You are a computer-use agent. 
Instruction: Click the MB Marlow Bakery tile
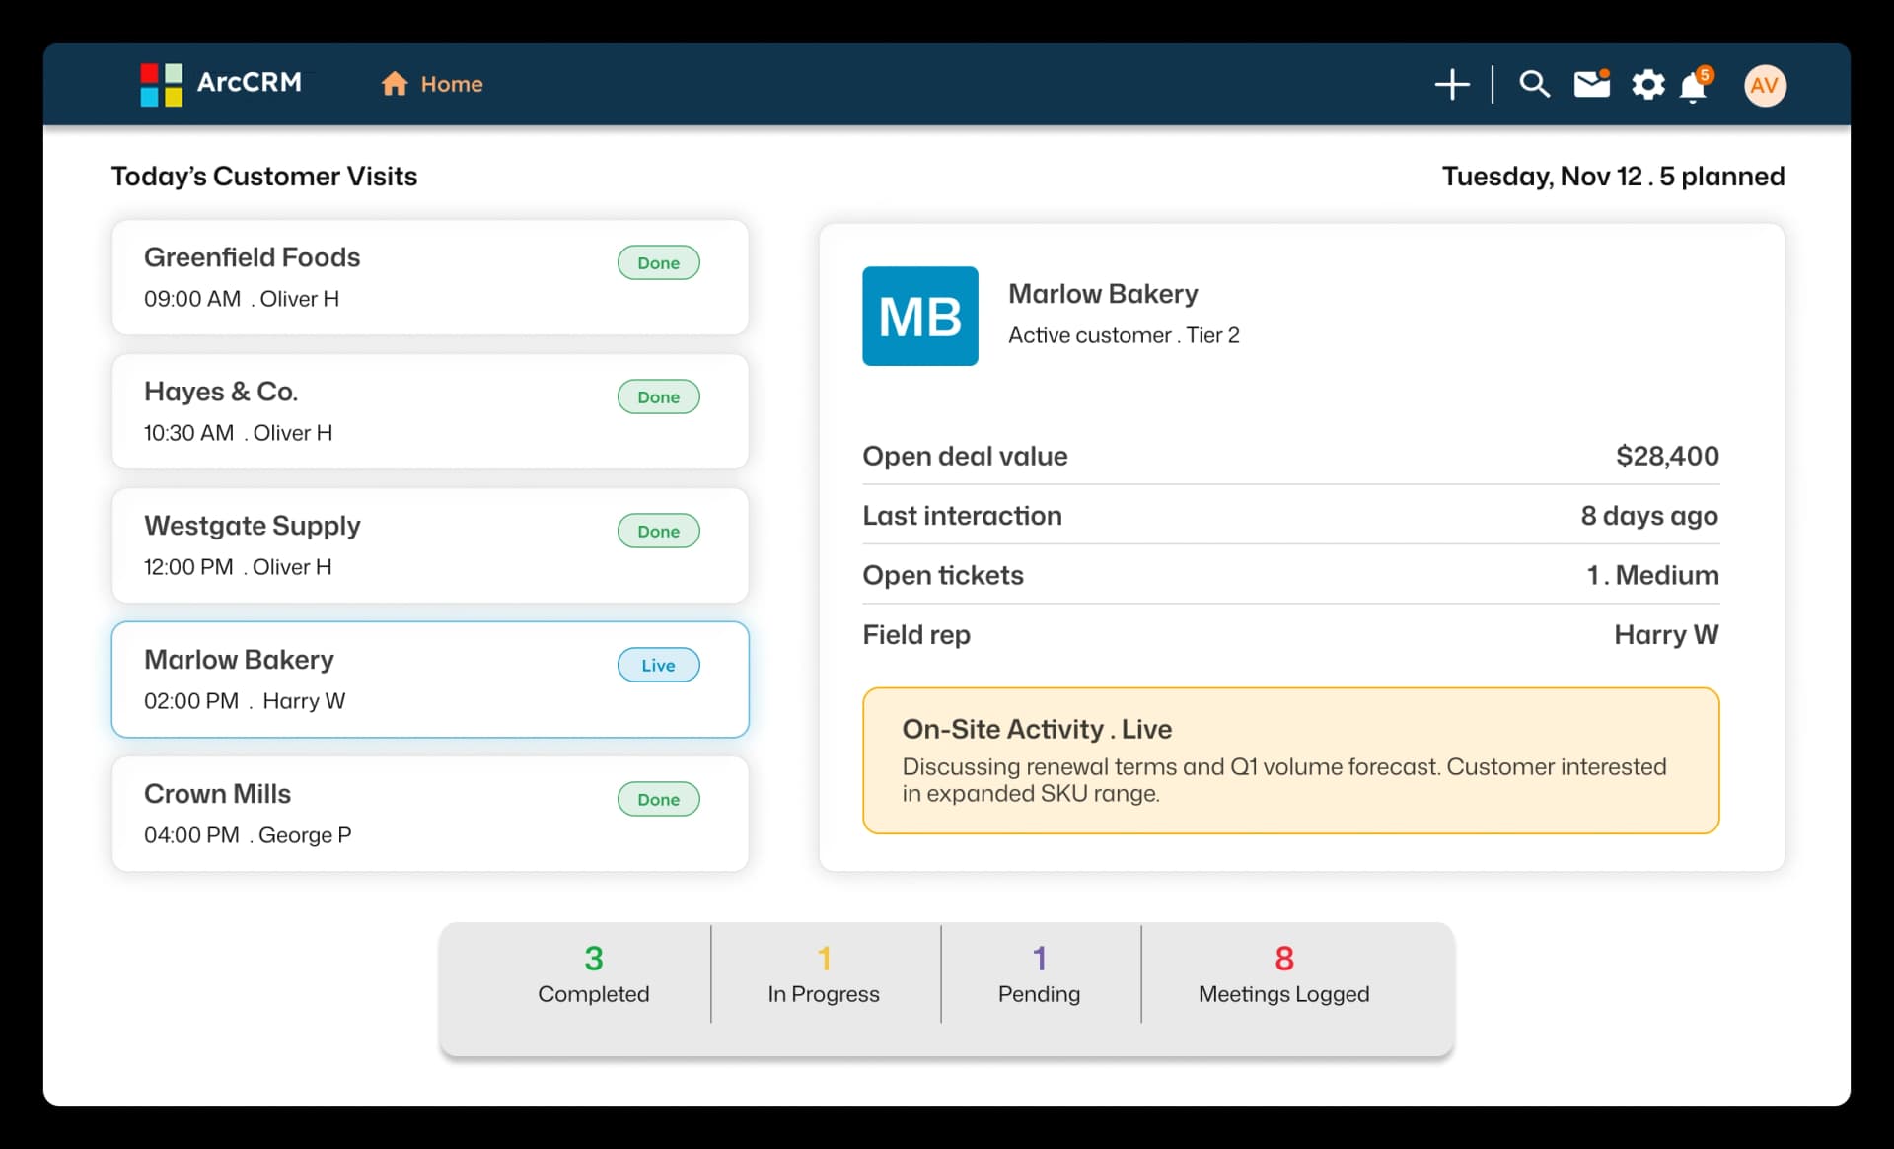(920, 316)
